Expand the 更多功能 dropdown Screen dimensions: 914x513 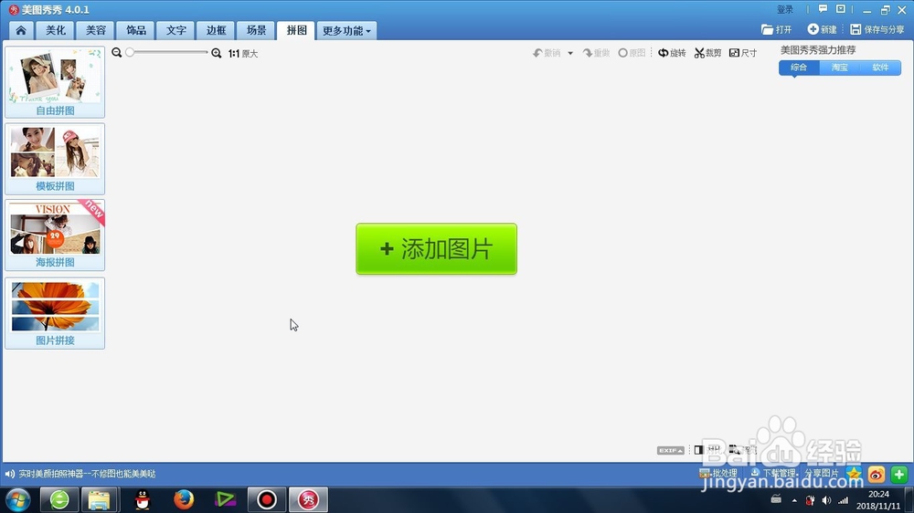(x=346, y=30)
